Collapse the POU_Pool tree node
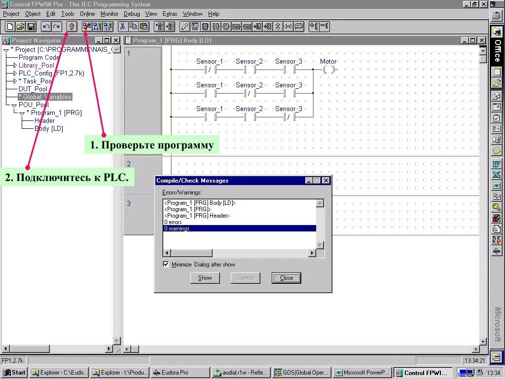The width and height of the screenshot is (505, 379). (x=14, y=106)
